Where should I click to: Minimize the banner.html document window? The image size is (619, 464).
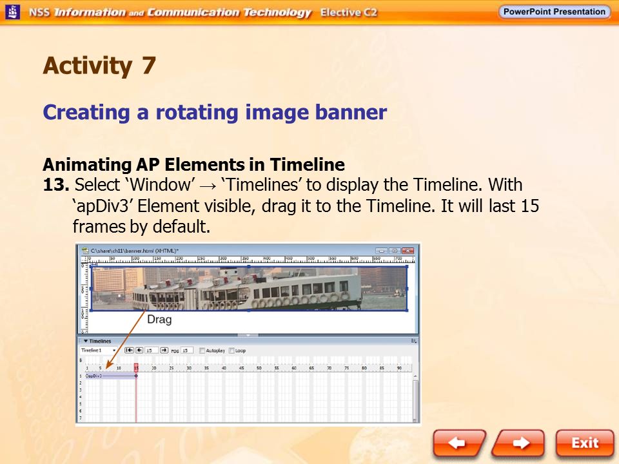(x=381, y=251)
